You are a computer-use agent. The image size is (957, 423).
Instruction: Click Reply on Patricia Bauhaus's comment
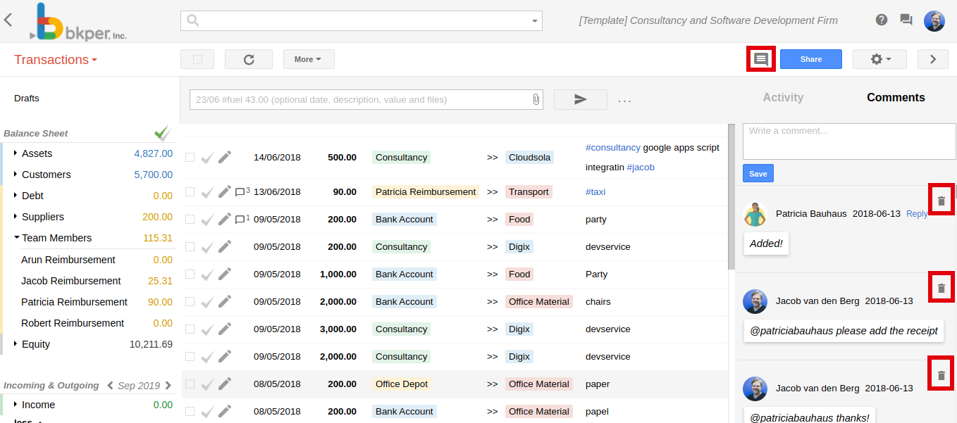916,214
